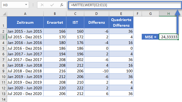Click the cell Jan 2019 - Jun 2019
Viewport: 182px width, 102px height.
coord(25,77)
